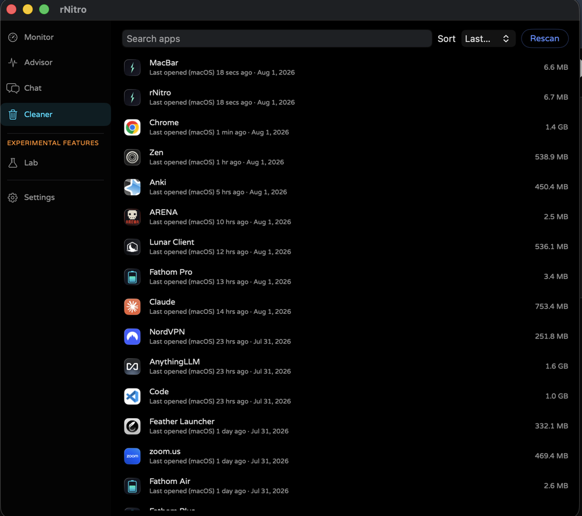Image resolution: width=582 pixels, height=516 pixels.
Task: Click the Rescan button
Action: tap(545, 38)
